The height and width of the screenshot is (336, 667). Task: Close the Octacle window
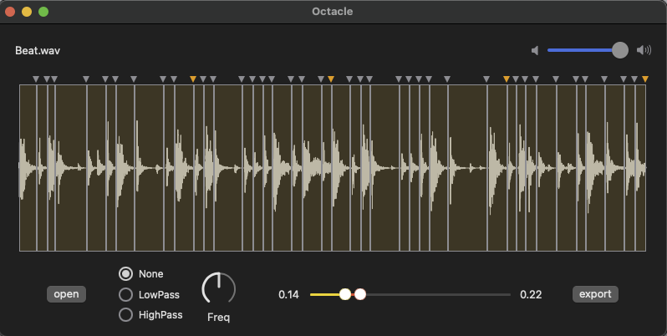(10, 12)
